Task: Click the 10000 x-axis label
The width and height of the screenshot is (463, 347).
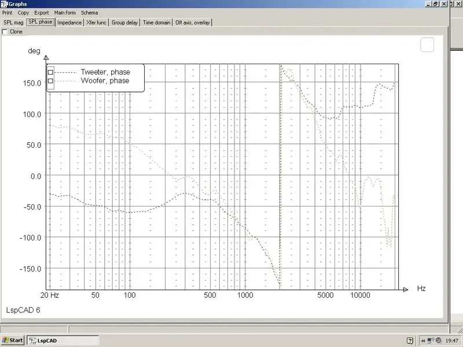Action: click(x=360, y=295)
